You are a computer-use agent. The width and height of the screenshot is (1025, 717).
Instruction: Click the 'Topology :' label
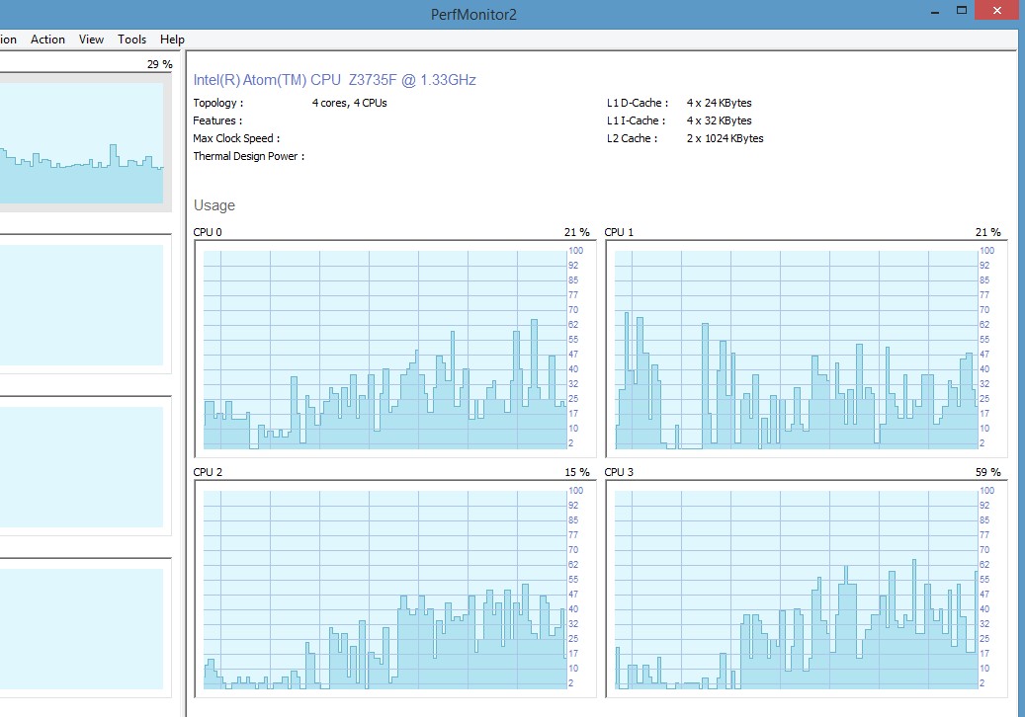pyautogui.click(x=218, y=103)
